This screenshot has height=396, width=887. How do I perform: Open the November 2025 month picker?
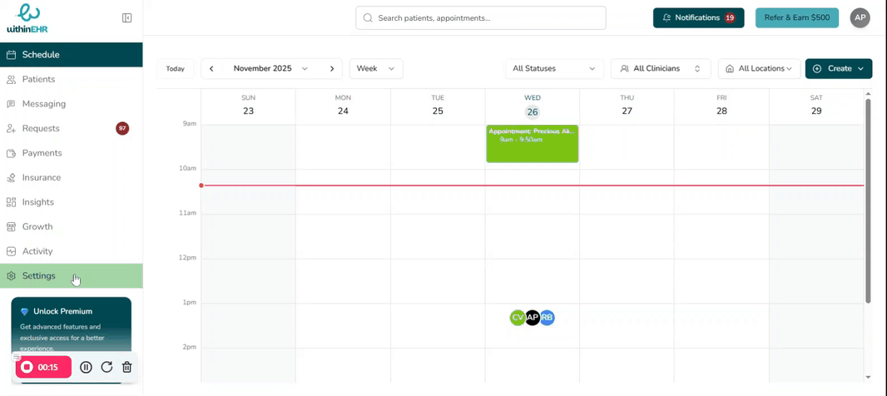tap(270, 68)
